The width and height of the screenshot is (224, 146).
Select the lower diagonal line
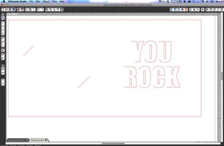tap(84, 82)
